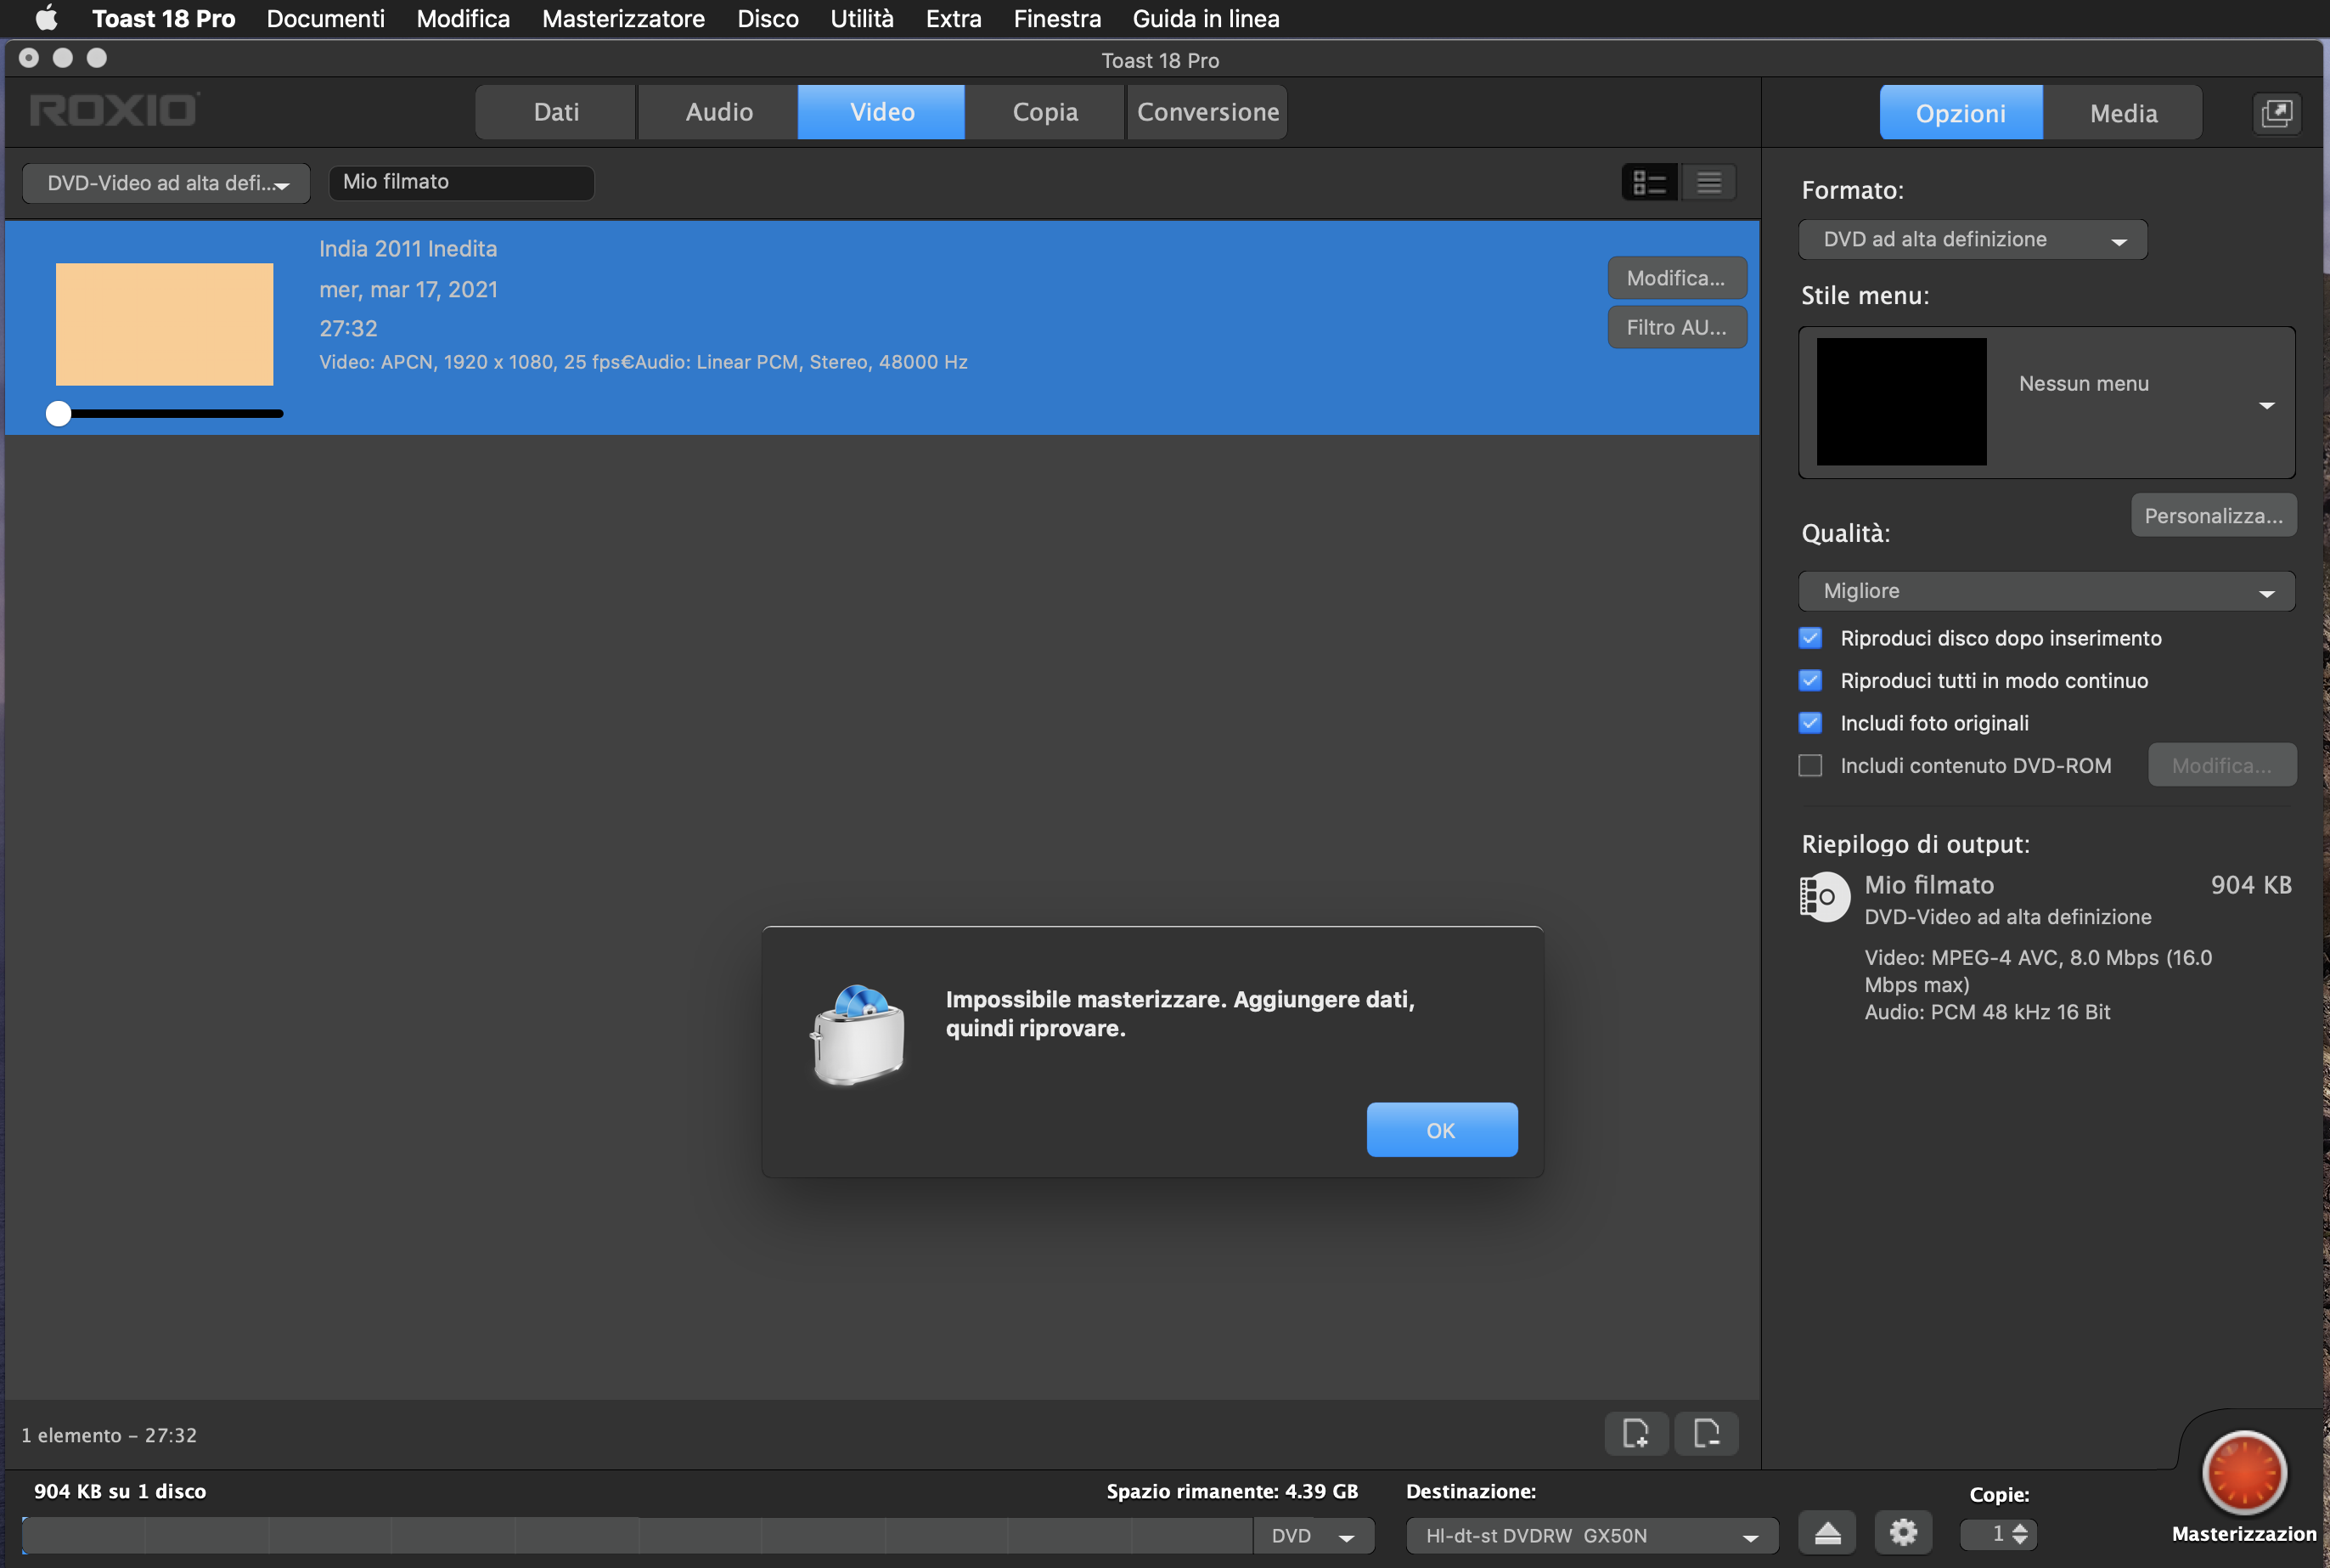Disable Riproduci disco dopo inserimento
This screenshot has width=2330, height=1568.
pos(1810,638)
